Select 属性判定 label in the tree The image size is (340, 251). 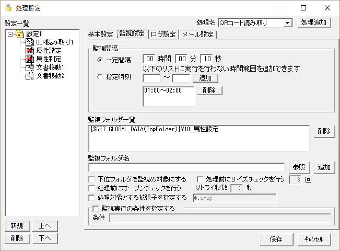pyautogui.click(x=49, y=59)
